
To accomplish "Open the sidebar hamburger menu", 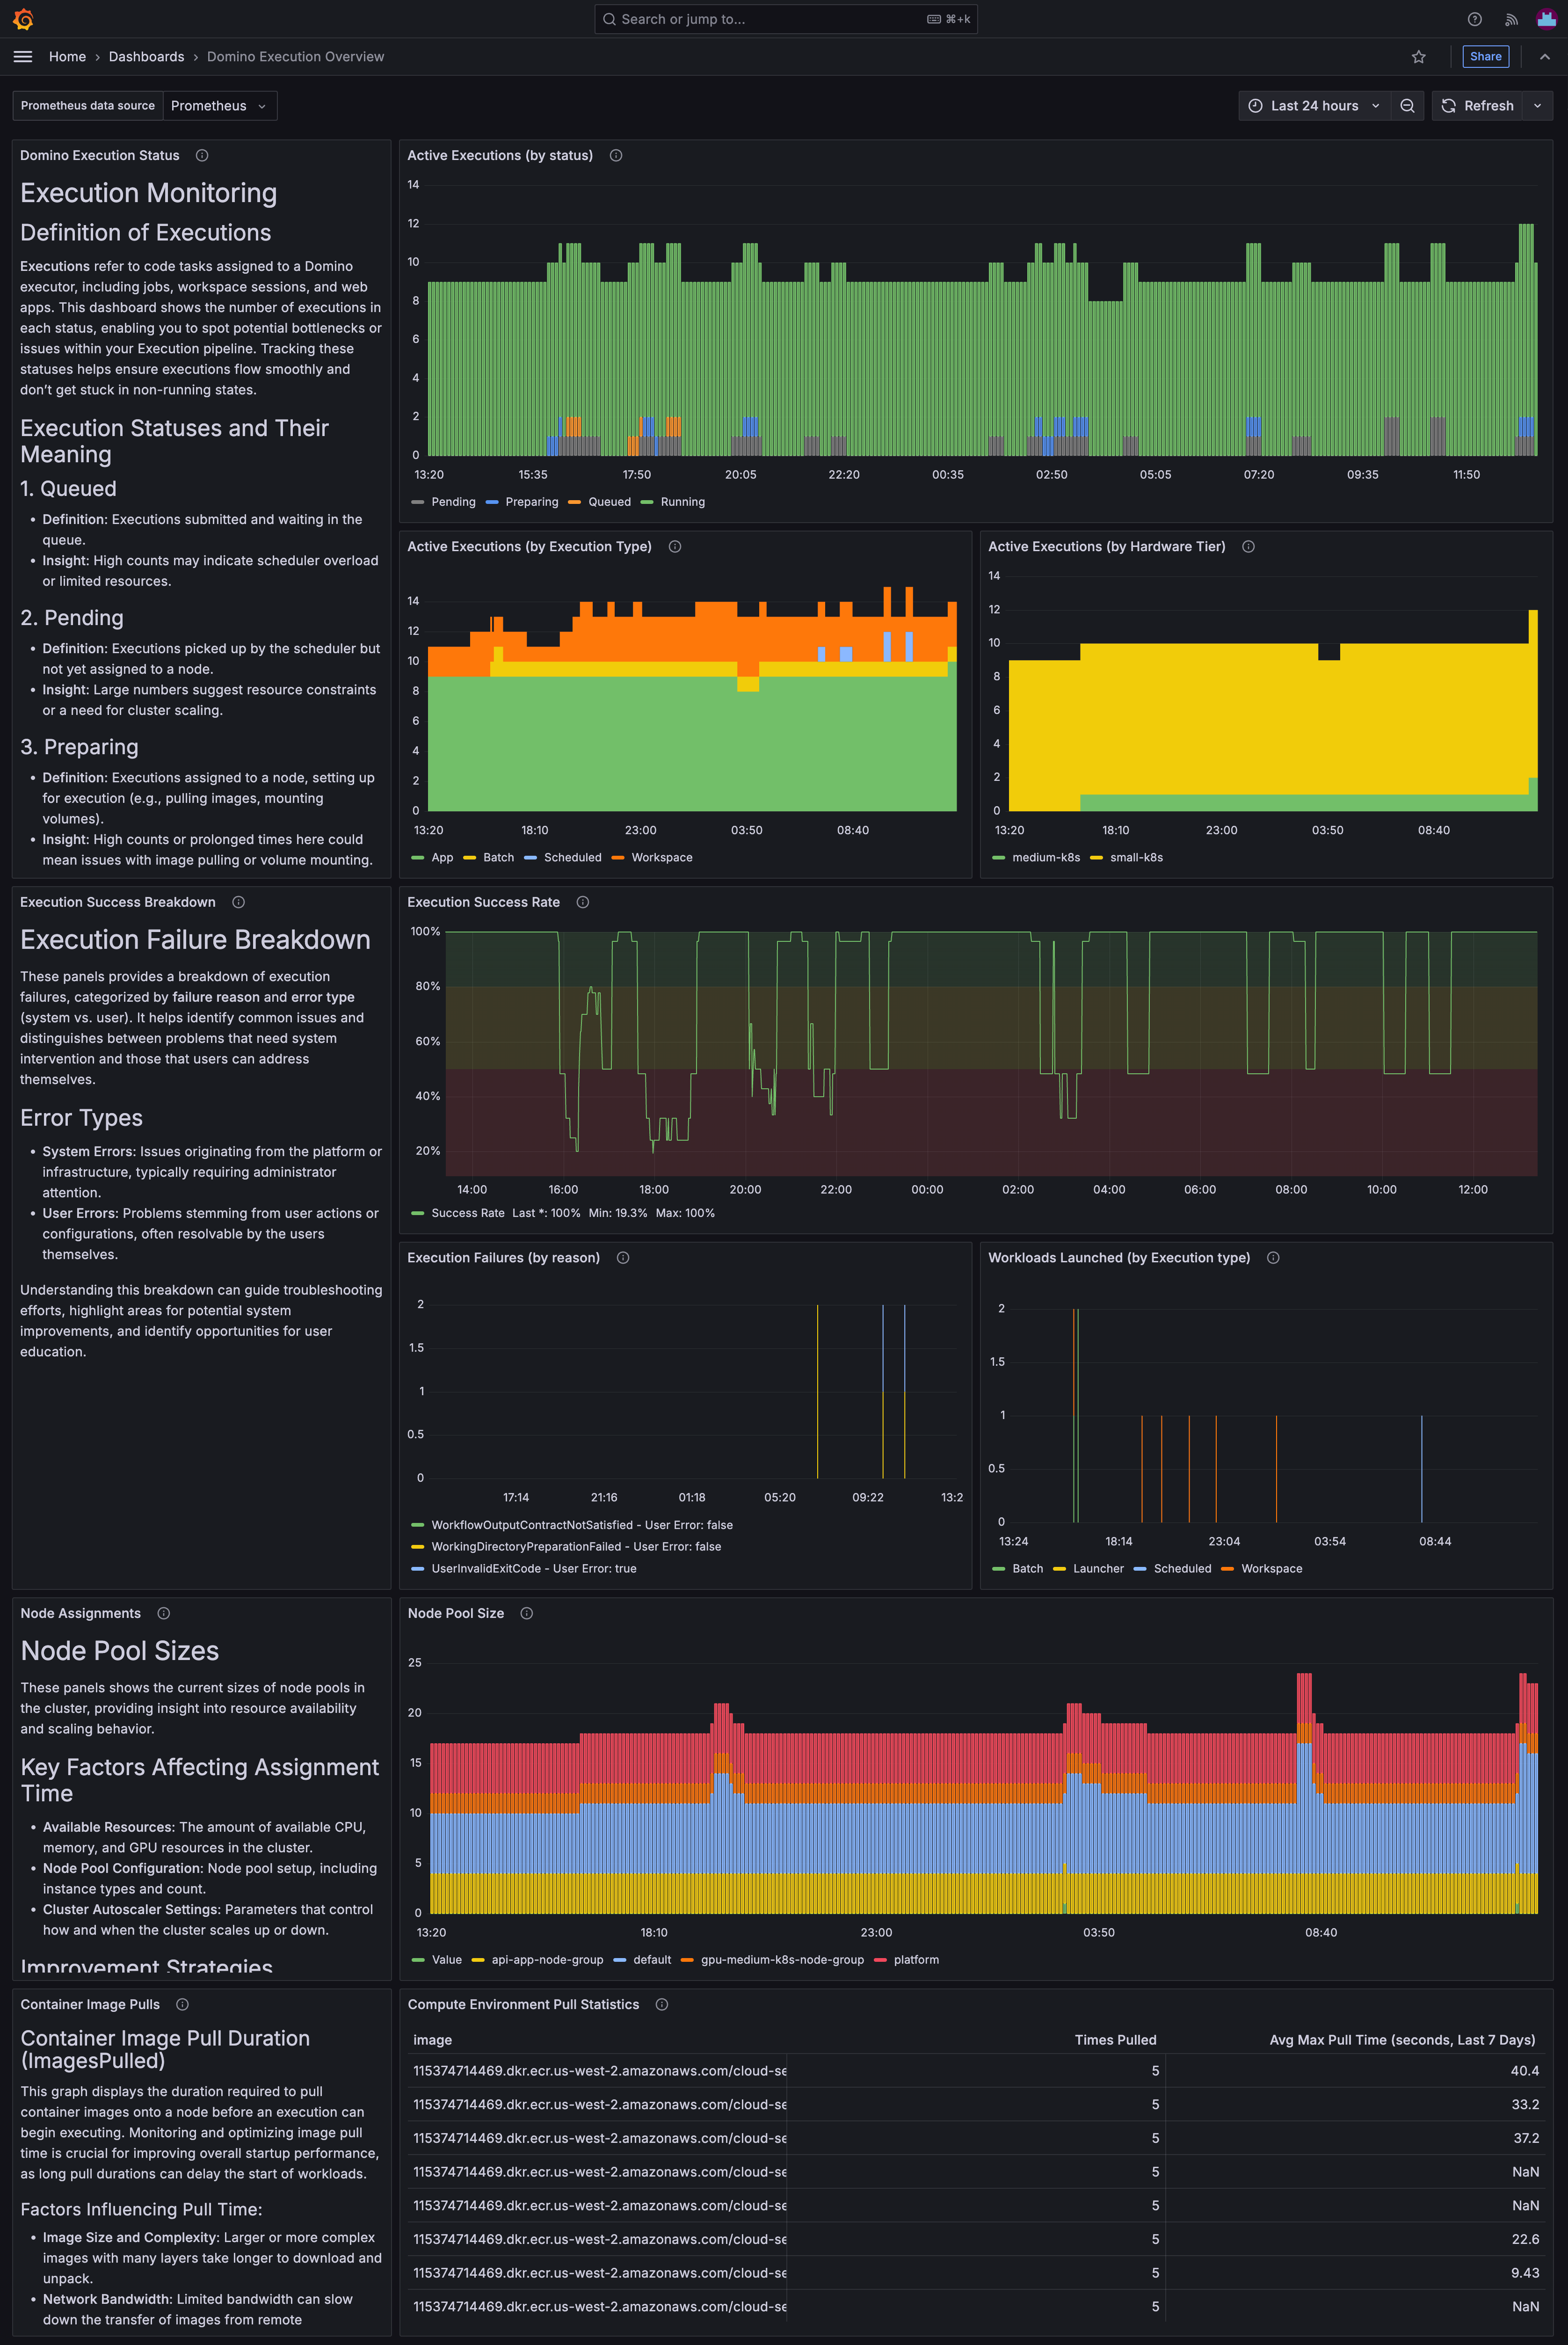I will pos(23,57).
